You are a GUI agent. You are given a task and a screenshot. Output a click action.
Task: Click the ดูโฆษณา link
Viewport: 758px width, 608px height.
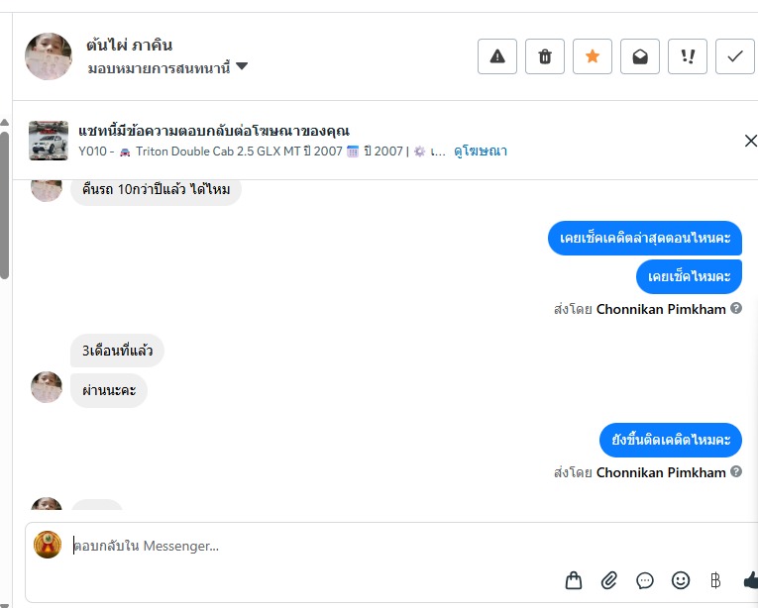click(481, 152)
